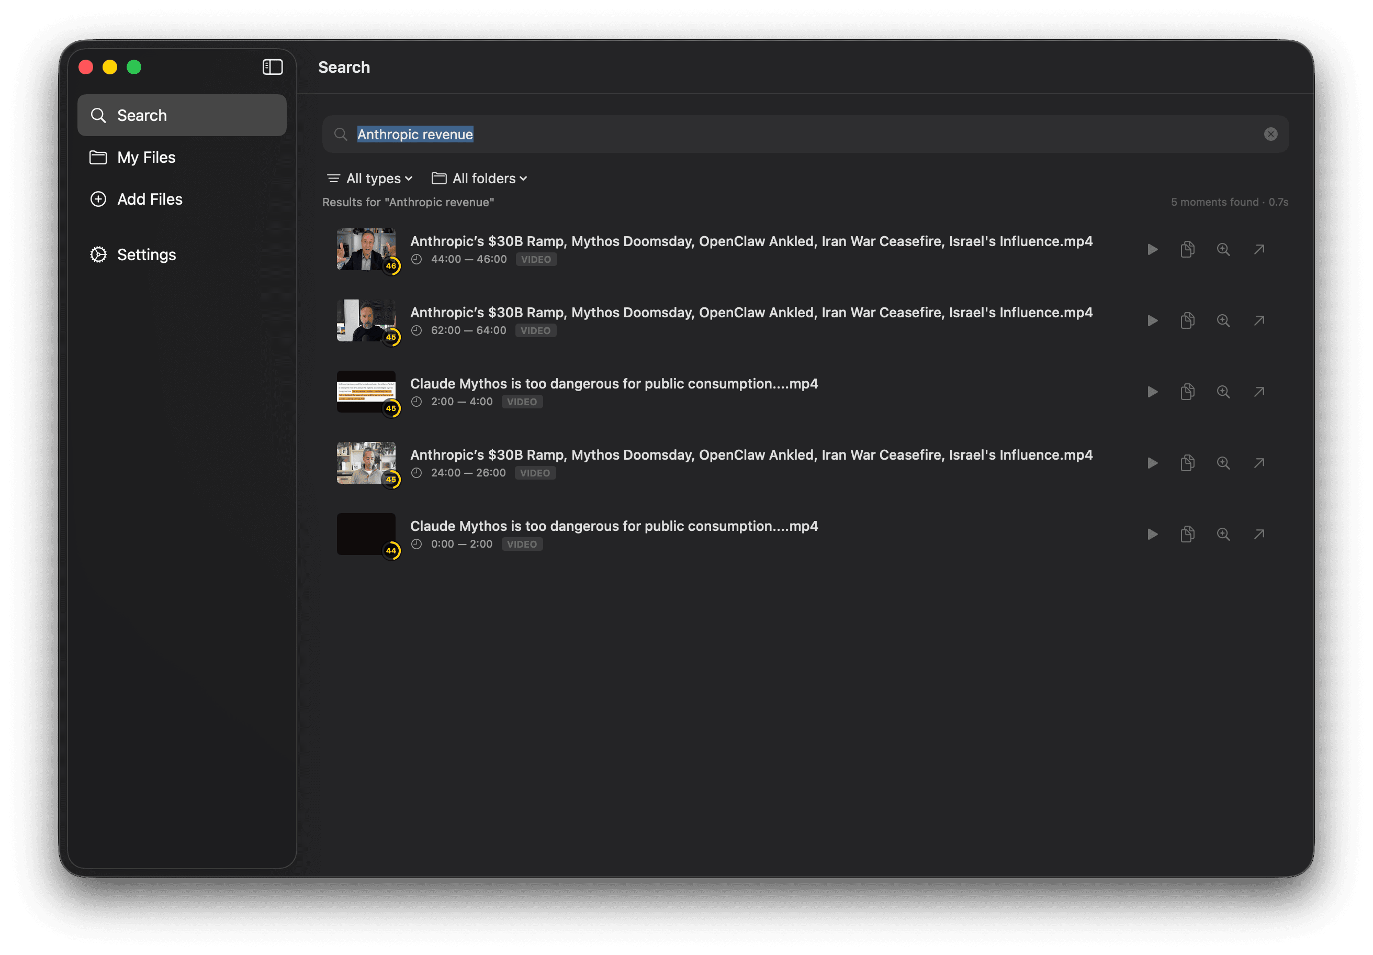
Task: Toggle the sidebar with the panel icon
Action: pos(273,67)
